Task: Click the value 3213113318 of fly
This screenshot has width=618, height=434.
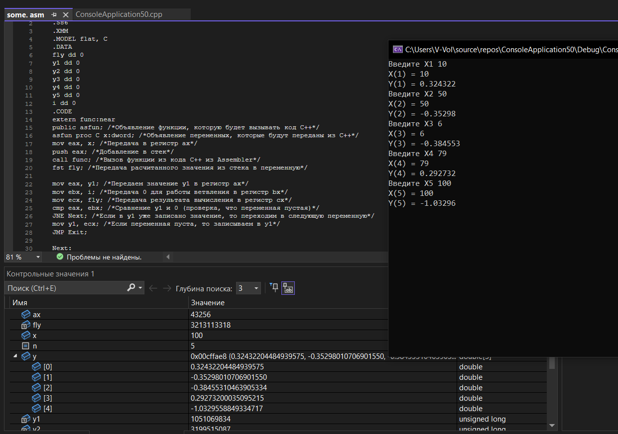Action: click(211, 325)
